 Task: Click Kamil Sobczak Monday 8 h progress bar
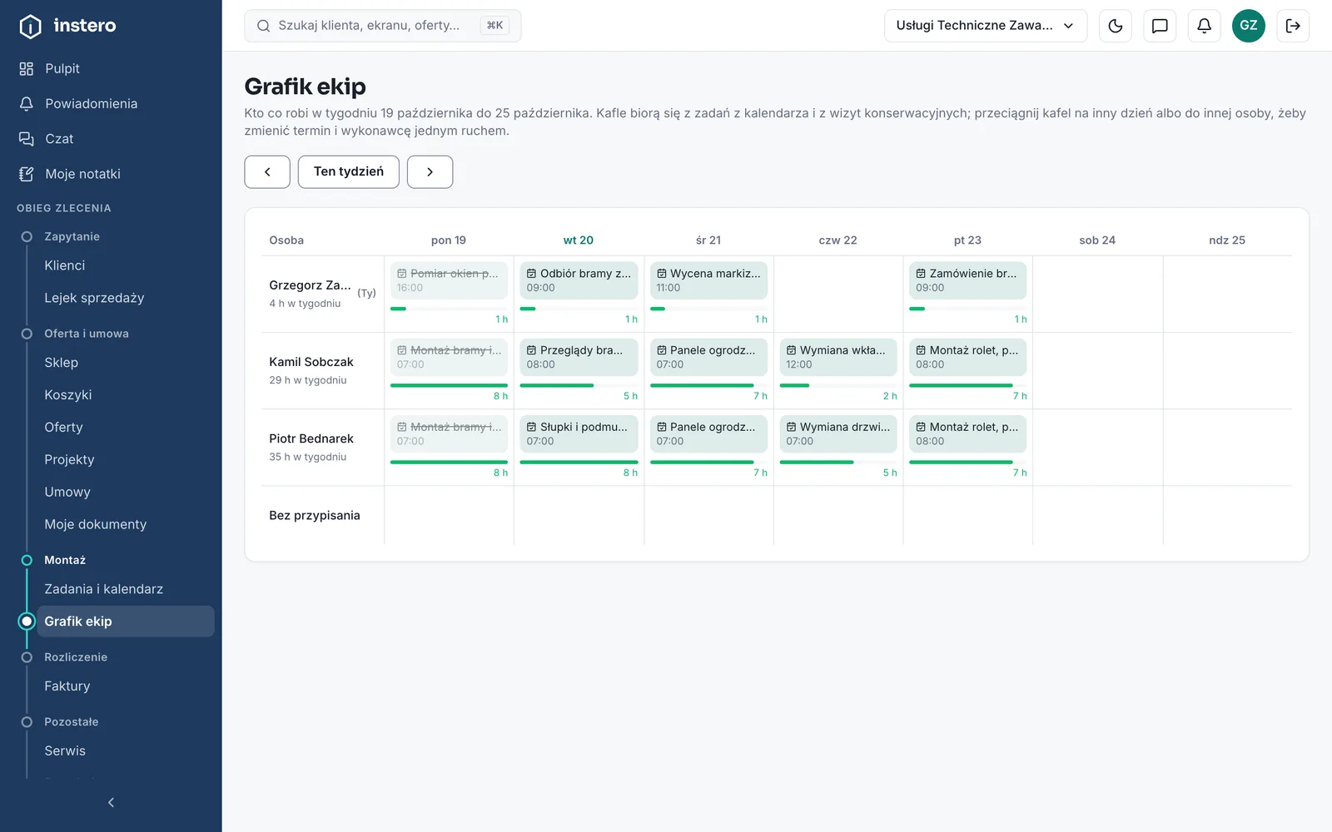click(449, 385)
